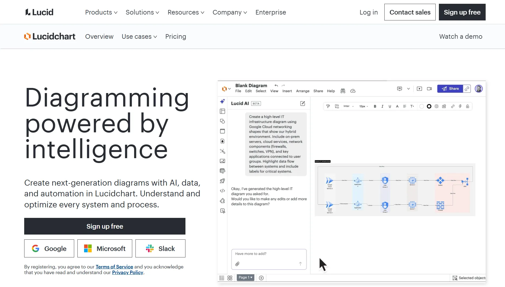Click the new chat compose icon
Screen dimensions: 505x287
point(303,104)
